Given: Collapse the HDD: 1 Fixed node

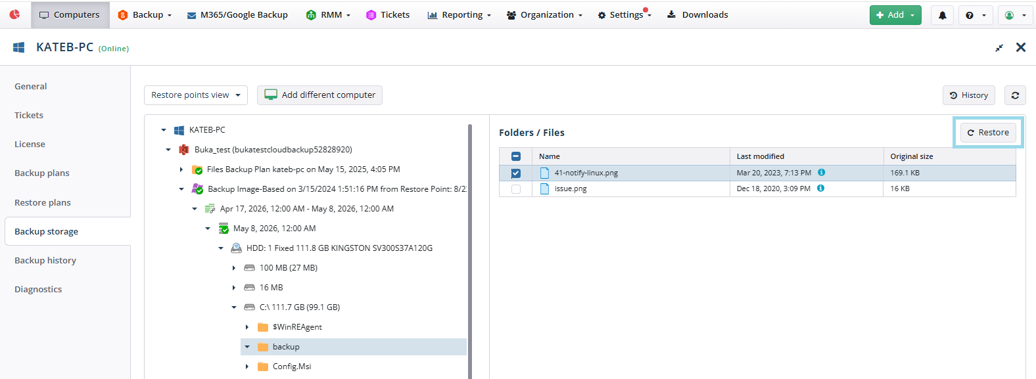Looking at the screenshot, I should pyautogui.click(x=221, y=248).
